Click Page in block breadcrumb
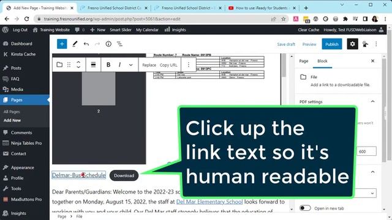Screen dimensions: 392x220 tap(62, 216)
